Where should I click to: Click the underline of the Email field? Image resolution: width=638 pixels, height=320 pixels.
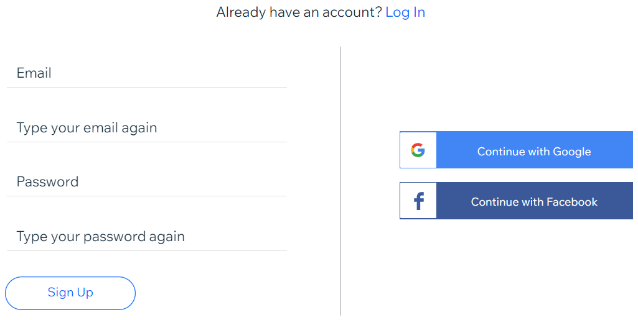tap(147, 88)
